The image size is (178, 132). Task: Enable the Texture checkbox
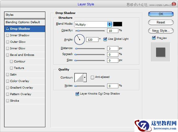pos(11,68)
